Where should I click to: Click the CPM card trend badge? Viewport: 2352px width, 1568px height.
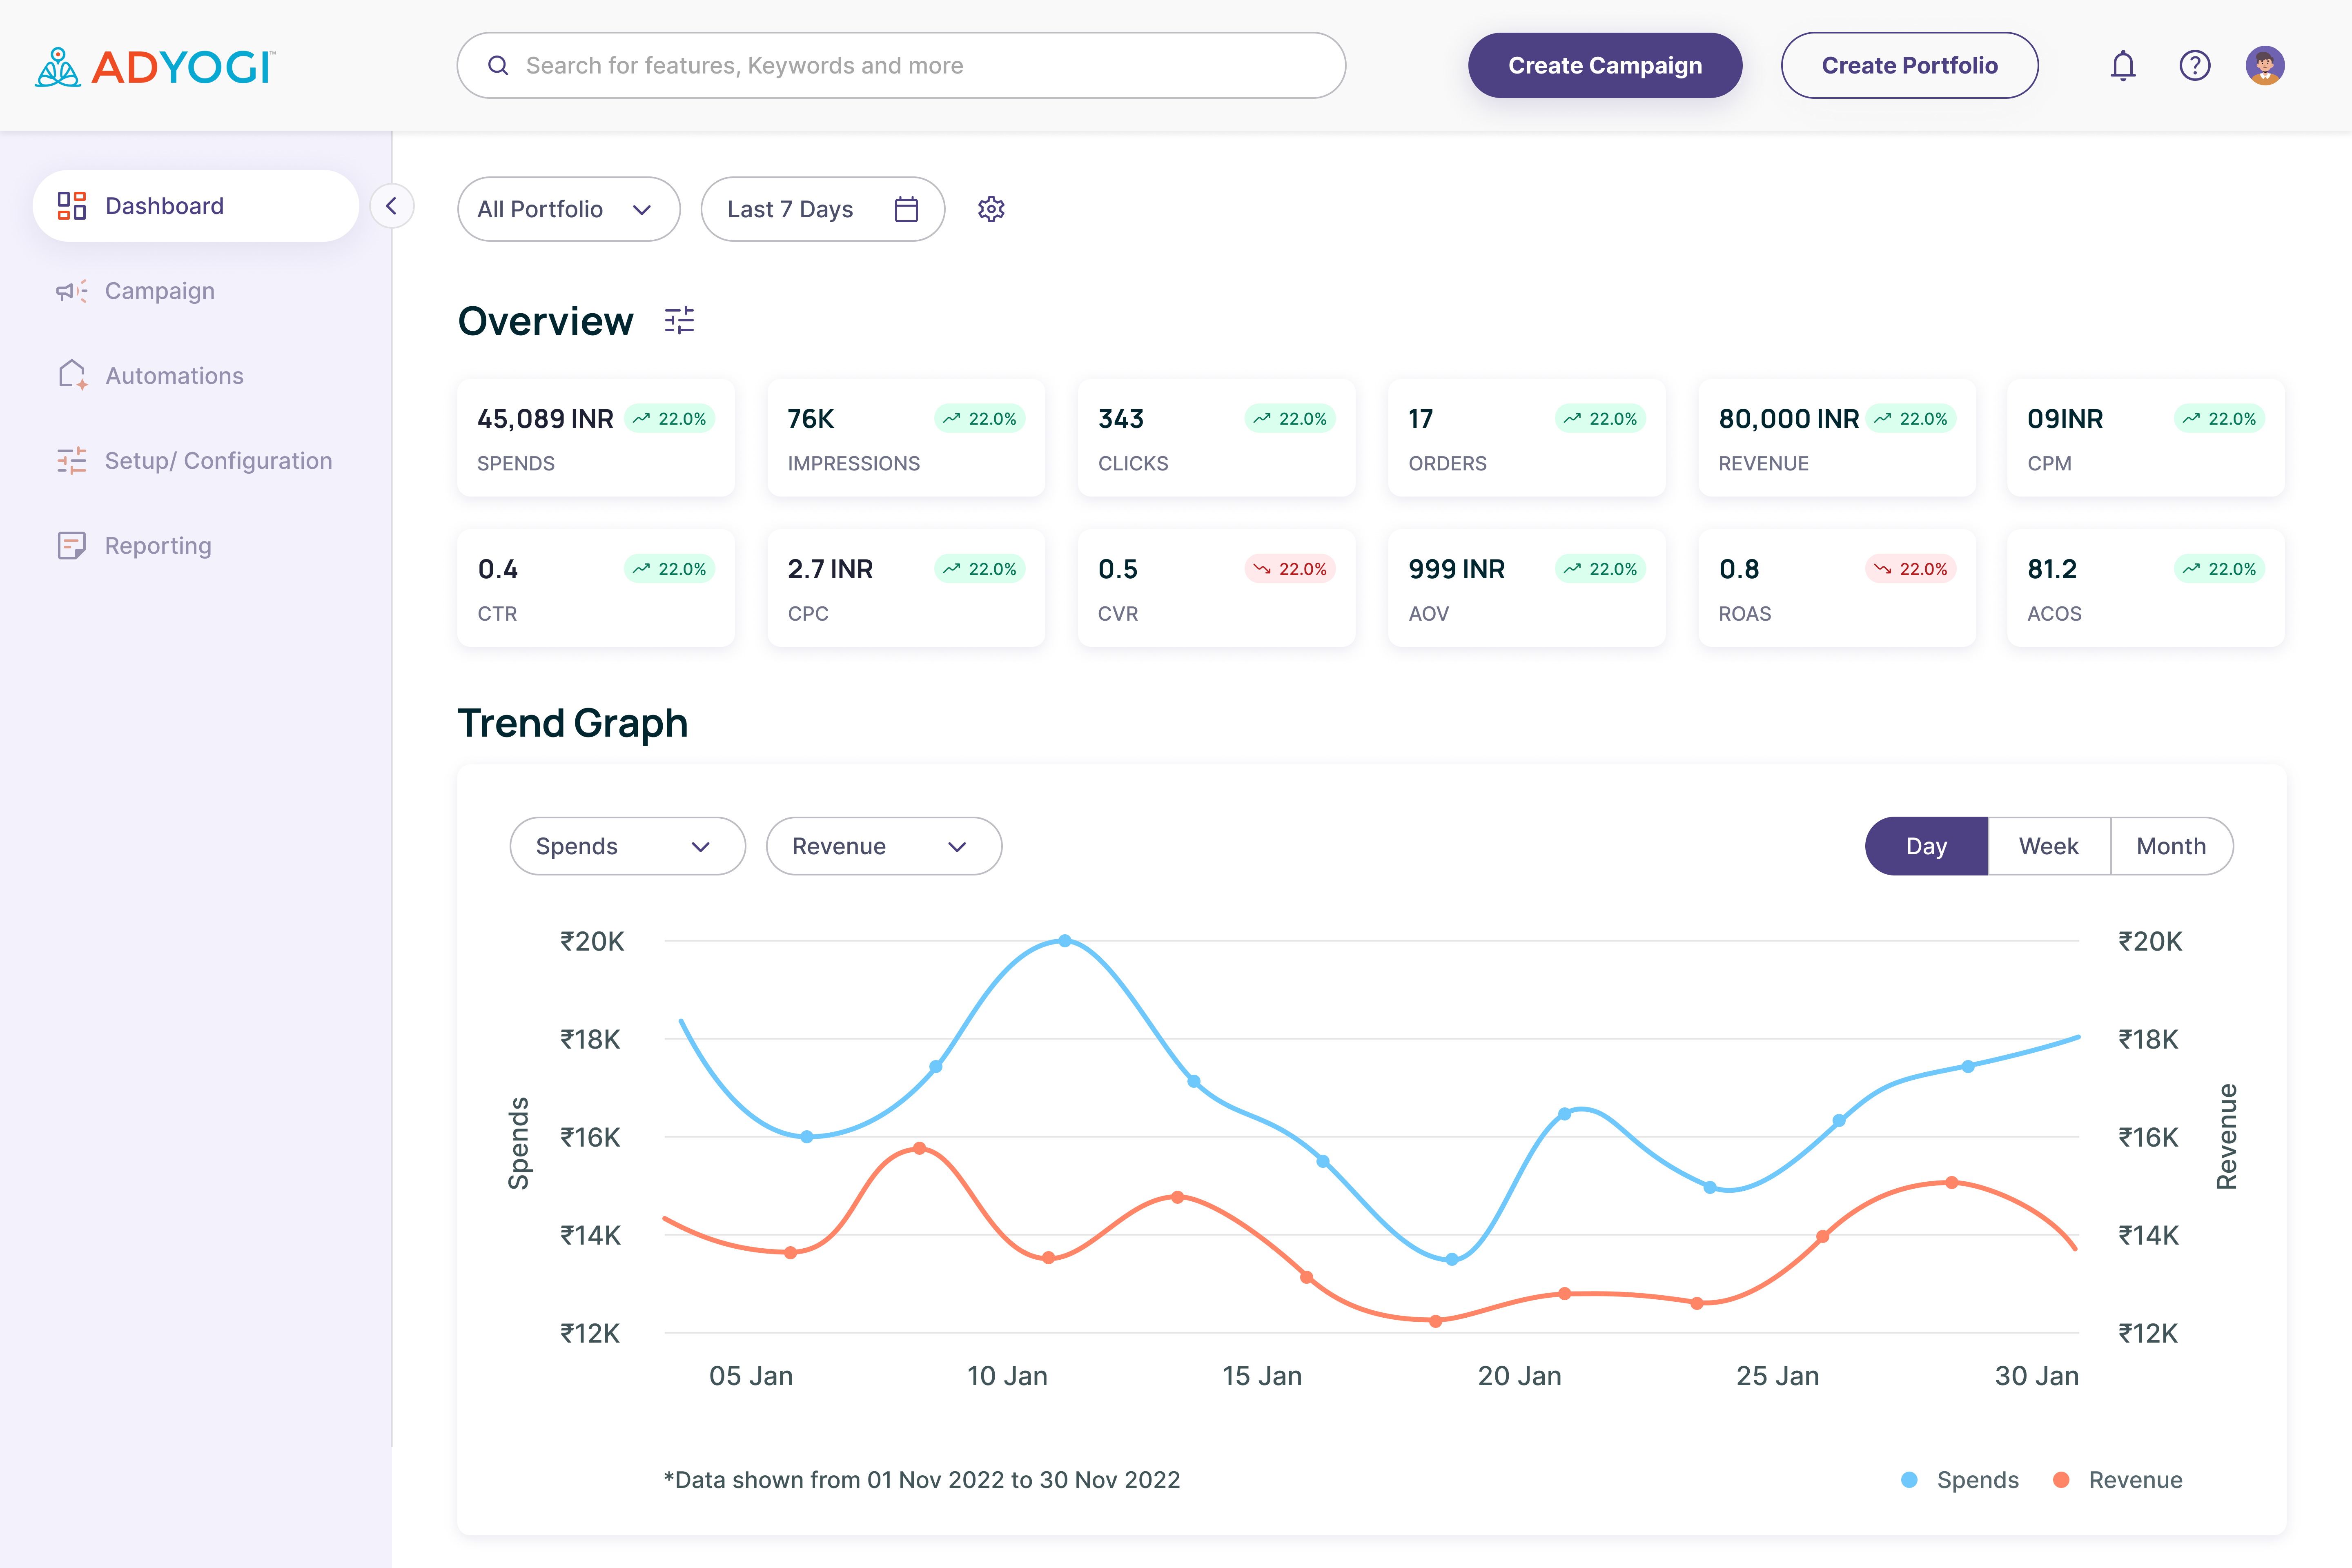pyautogui.click(x=2219, y=419)
